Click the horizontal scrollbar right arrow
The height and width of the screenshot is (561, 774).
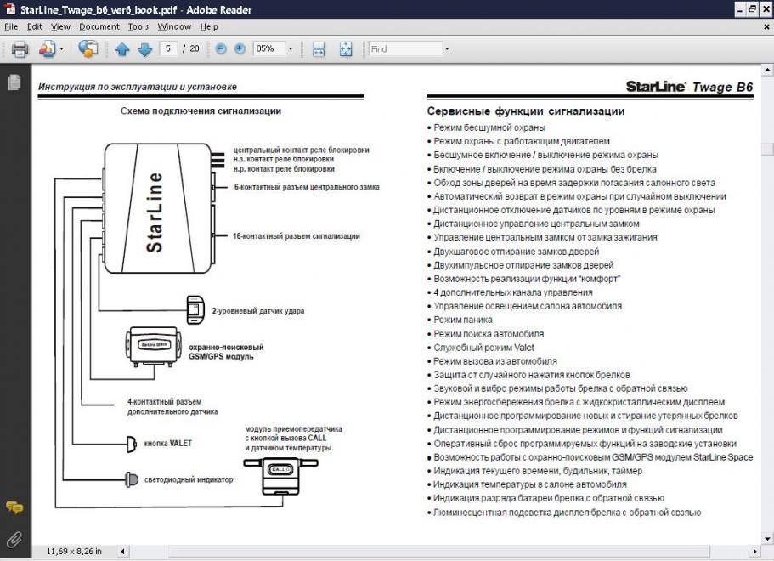[x=754, y=551]
